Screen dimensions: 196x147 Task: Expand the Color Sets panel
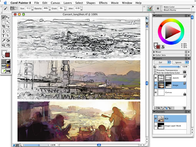154,55
